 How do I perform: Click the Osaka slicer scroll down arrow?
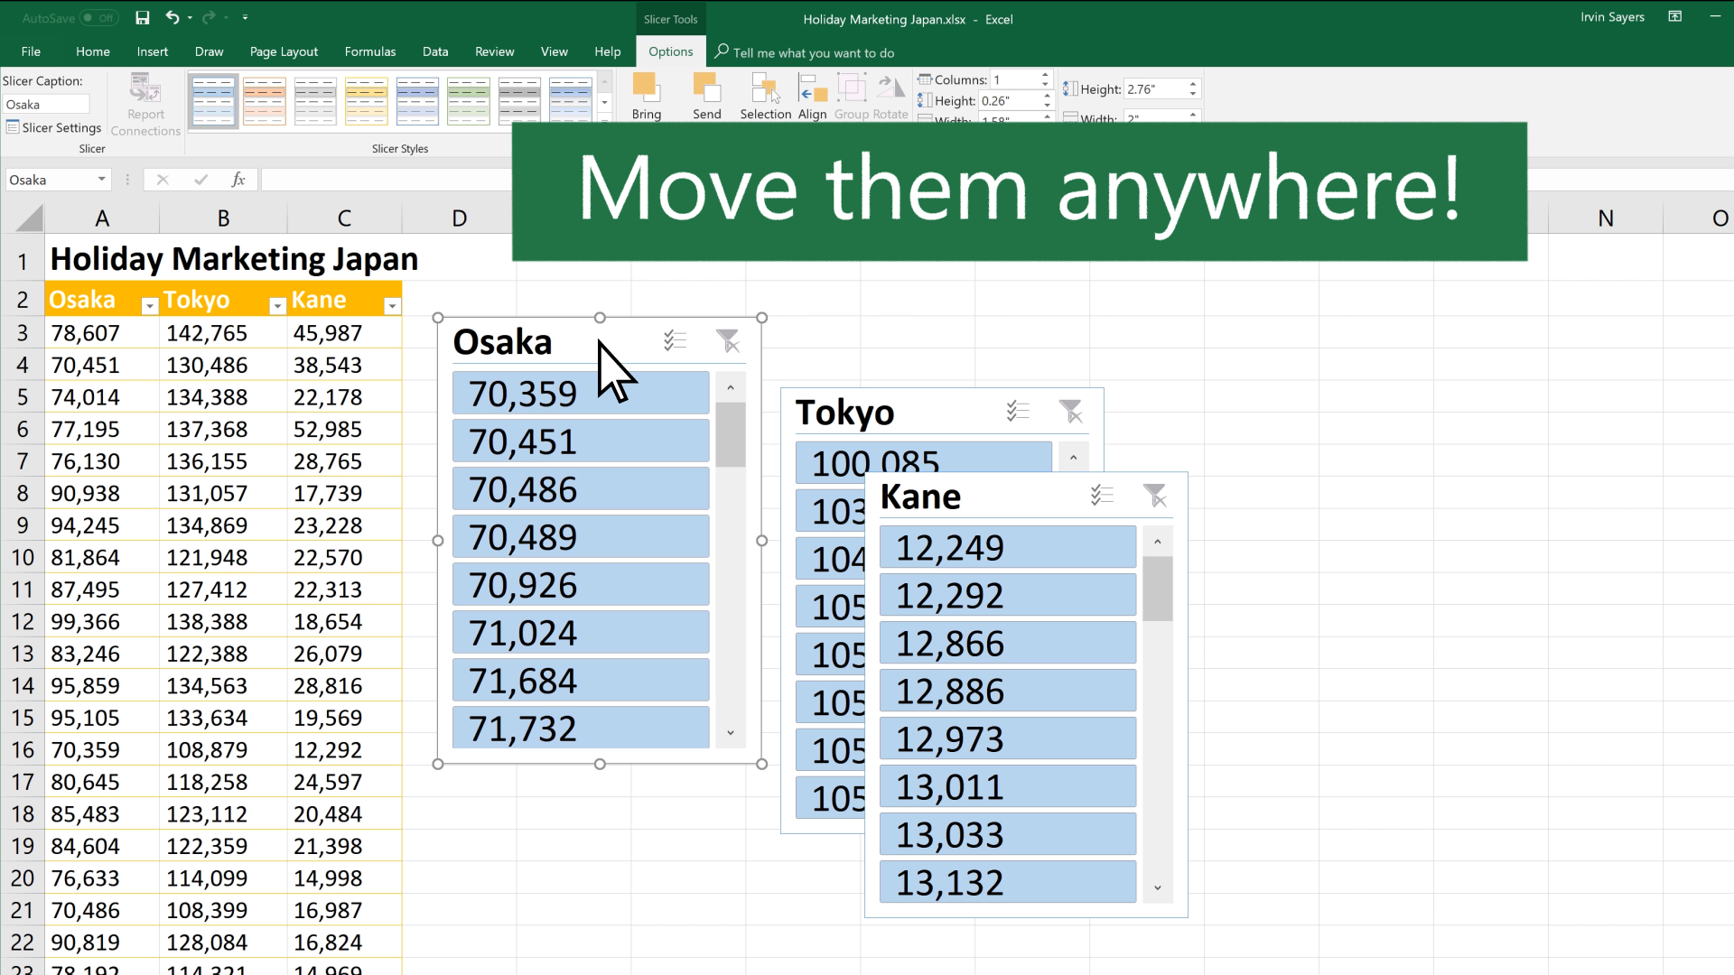click(731, 733)
